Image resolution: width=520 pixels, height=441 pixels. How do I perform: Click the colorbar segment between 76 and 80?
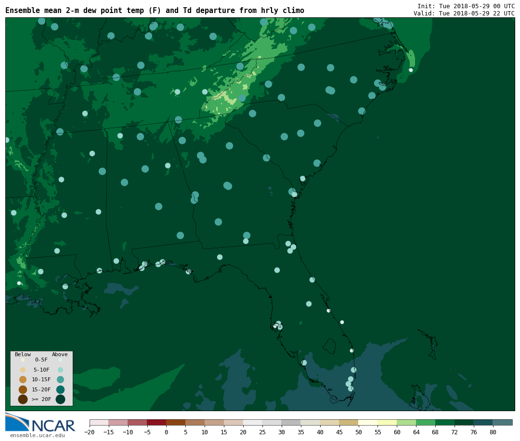tap(483, 422)
